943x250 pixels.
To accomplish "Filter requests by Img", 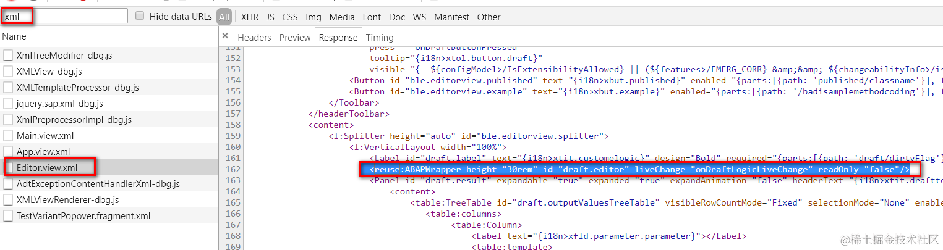I will (x=314, y=17).
